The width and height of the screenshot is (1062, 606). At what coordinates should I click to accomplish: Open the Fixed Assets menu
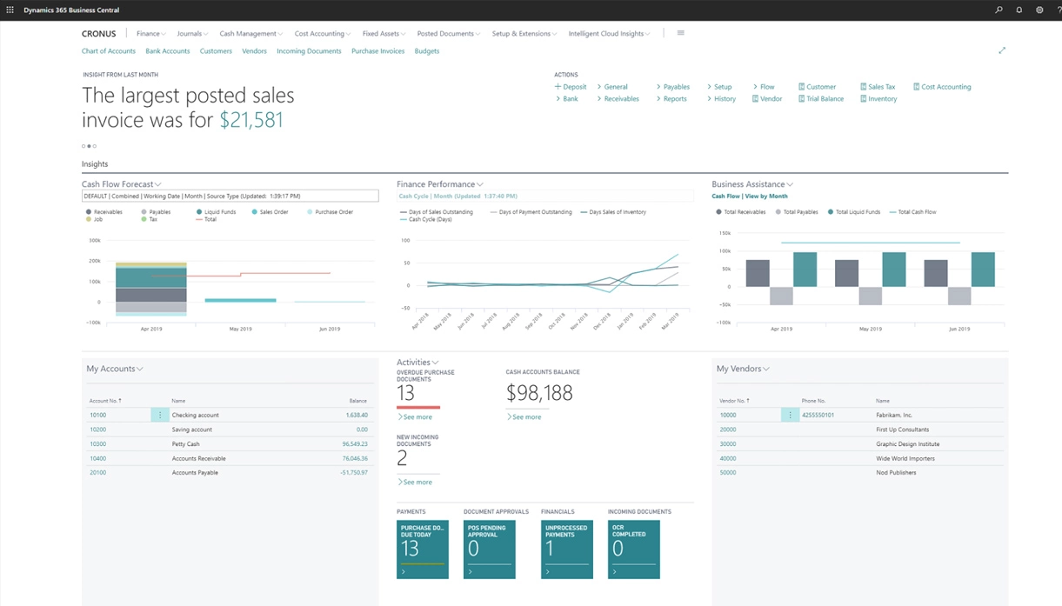point(384,34)
